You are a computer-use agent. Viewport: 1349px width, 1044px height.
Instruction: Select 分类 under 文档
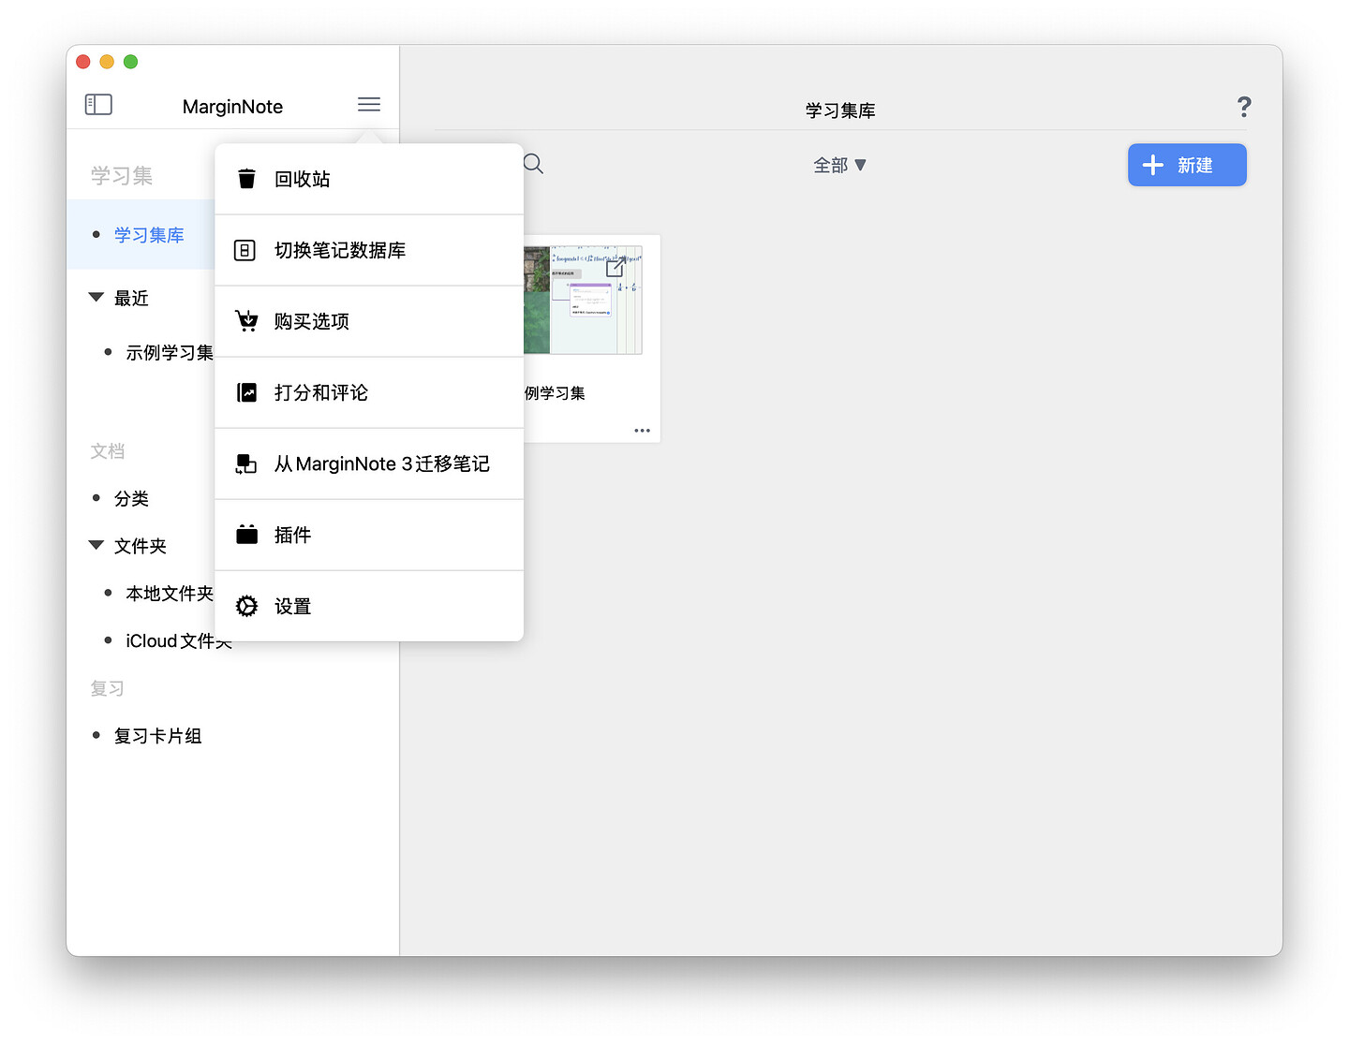coord(131,499)
